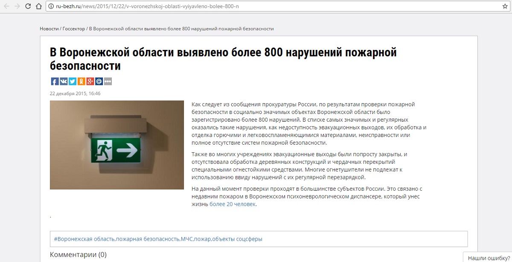Share article on Facebook
512x262 pixels.
55,82
